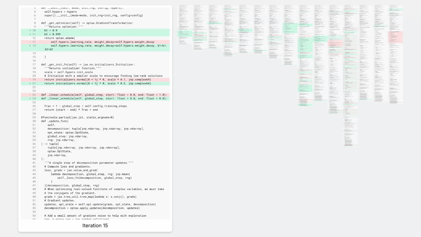The image size is (421, 237).
Task: Select the '# Compute loss and gradients.' comment
Action: pyautogui.click(x=68, y=166)
